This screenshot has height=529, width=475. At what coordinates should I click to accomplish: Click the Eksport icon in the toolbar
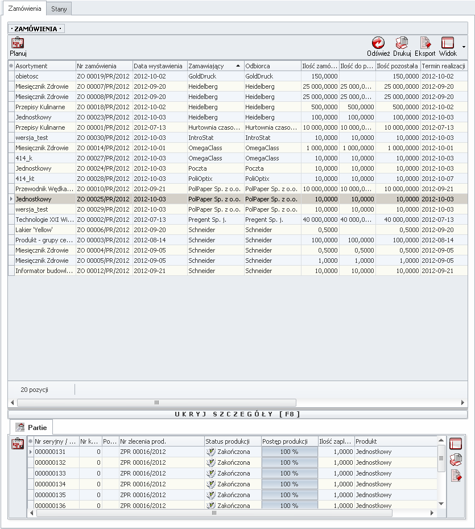click(x=425, y=43)
